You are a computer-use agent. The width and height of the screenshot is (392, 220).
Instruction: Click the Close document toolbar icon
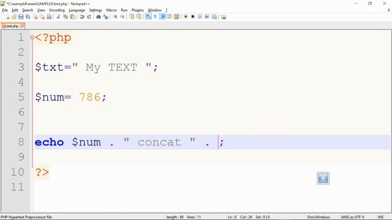[35, 16]
